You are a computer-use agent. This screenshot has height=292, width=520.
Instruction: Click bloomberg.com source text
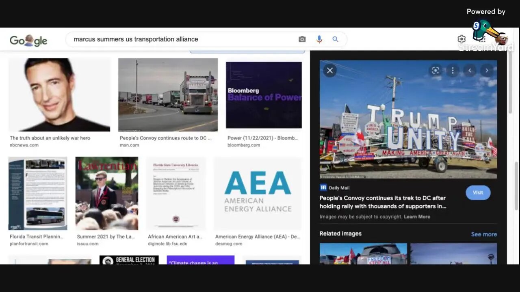click(244, 145)
